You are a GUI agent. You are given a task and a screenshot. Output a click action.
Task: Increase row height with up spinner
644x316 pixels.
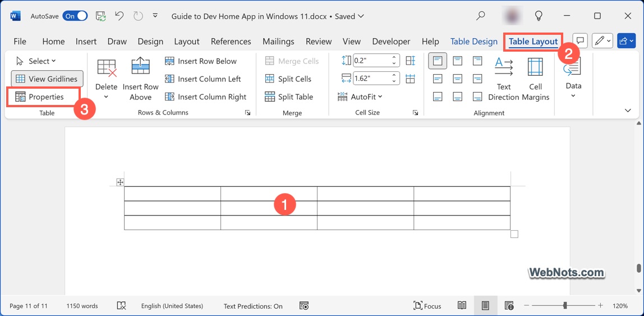394,58
